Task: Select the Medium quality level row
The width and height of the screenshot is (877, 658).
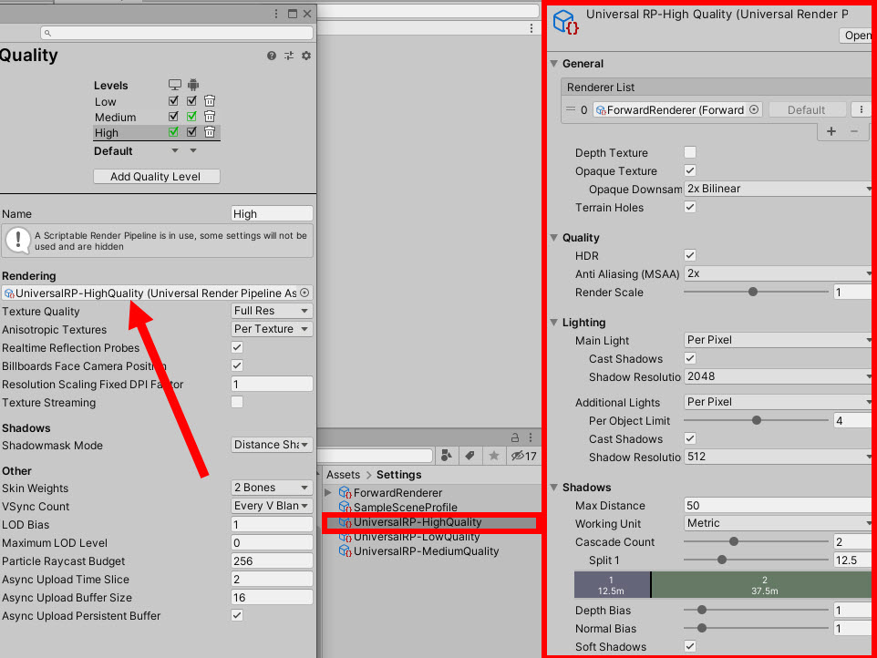Action: [x=157, y=118]
